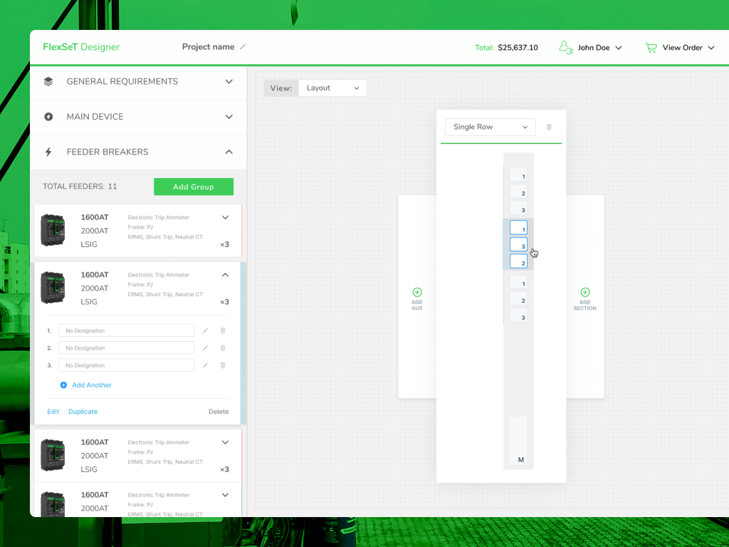Click designation input field number 3
729x547 pixels.
(127, 365)
